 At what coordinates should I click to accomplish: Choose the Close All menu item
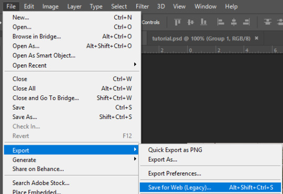(72, 89)
